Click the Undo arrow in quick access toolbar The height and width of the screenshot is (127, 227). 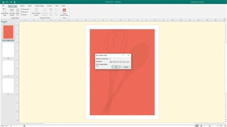click(7, 2)
